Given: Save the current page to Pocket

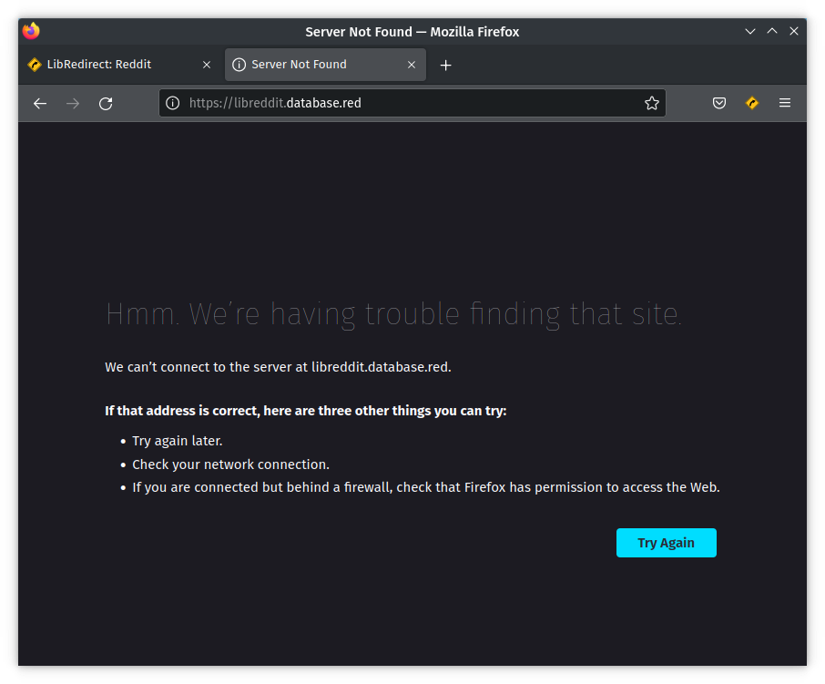Looking at the screenshot, I should (x=719, y=103).
